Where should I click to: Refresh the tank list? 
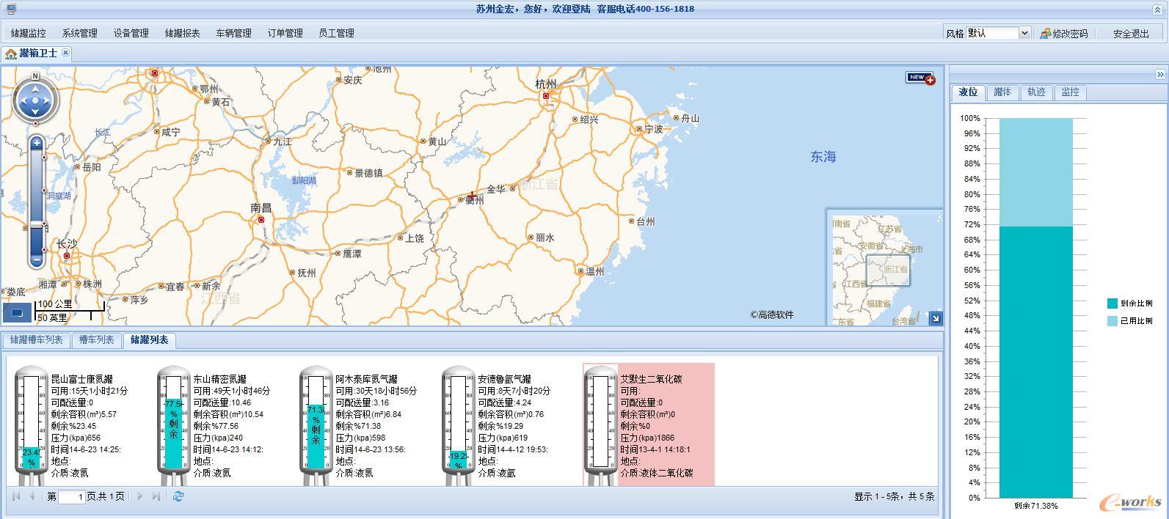[x=178, y=496]
